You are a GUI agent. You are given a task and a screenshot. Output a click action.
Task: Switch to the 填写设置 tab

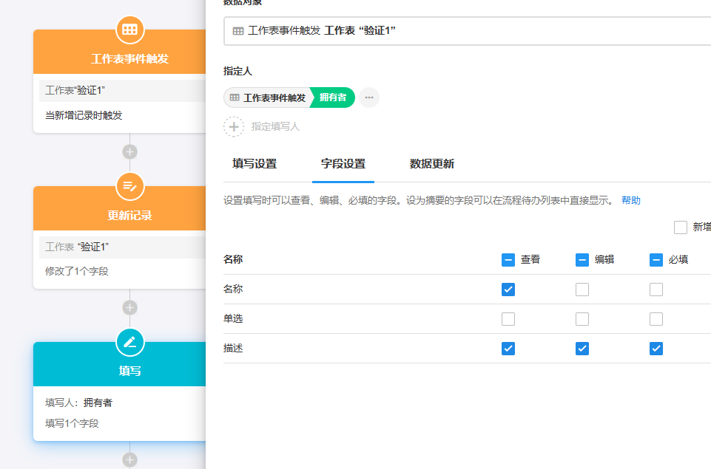[255, 164]
